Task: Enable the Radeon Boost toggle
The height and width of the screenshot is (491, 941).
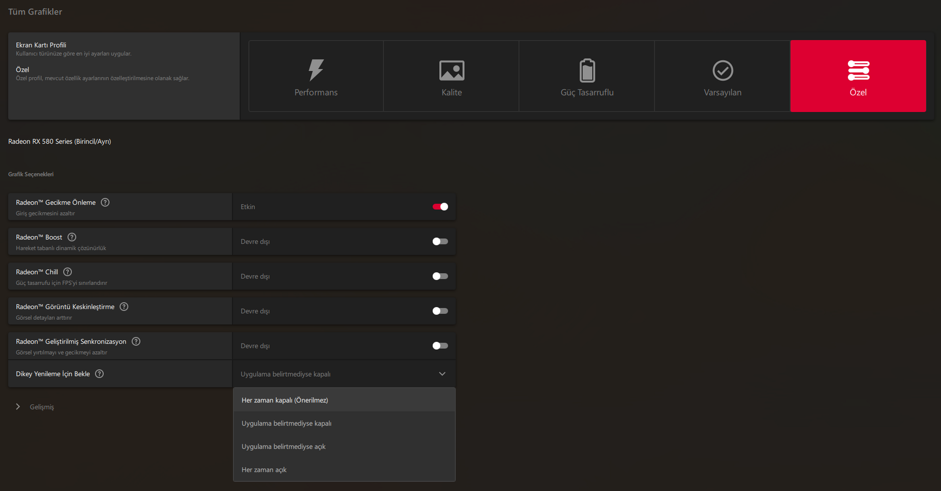Action: click(x=440, y=242)
